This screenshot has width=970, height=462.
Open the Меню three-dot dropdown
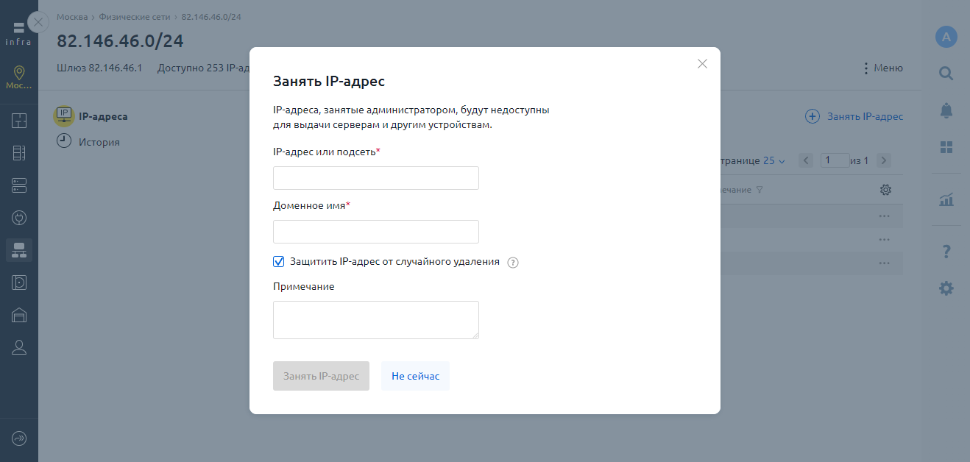coord(882,68)
